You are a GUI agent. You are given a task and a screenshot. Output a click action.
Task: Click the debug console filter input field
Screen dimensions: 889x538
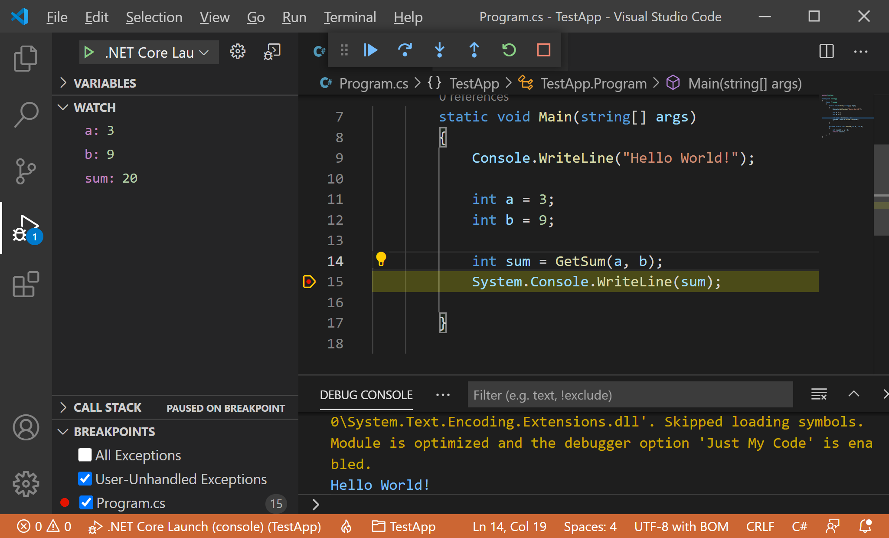tap(630, 395)
